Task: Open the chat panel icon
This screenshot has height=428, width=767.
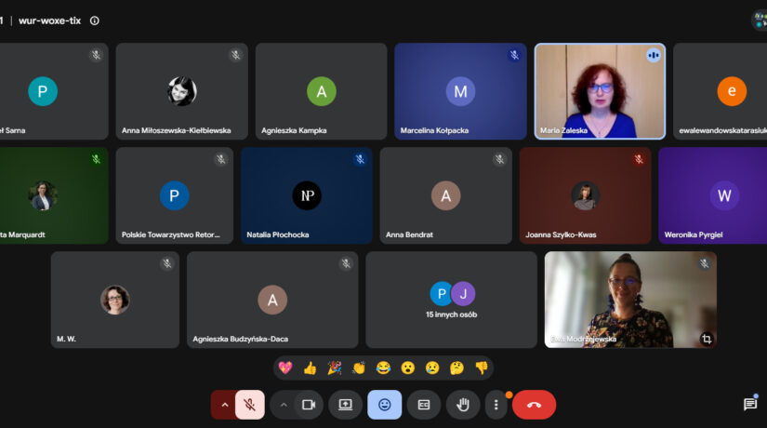Action: point(750,404)
